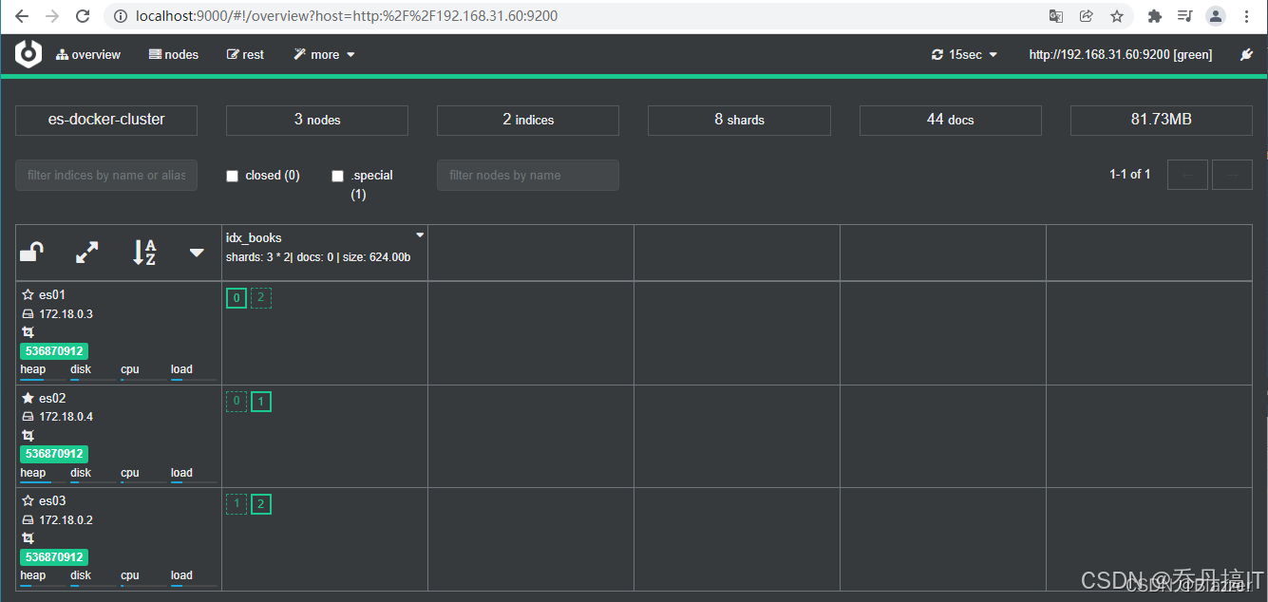Screen dimensions: 1268x602
Task: Go to the previous page of indices
Action: (x=1187, y=175)
